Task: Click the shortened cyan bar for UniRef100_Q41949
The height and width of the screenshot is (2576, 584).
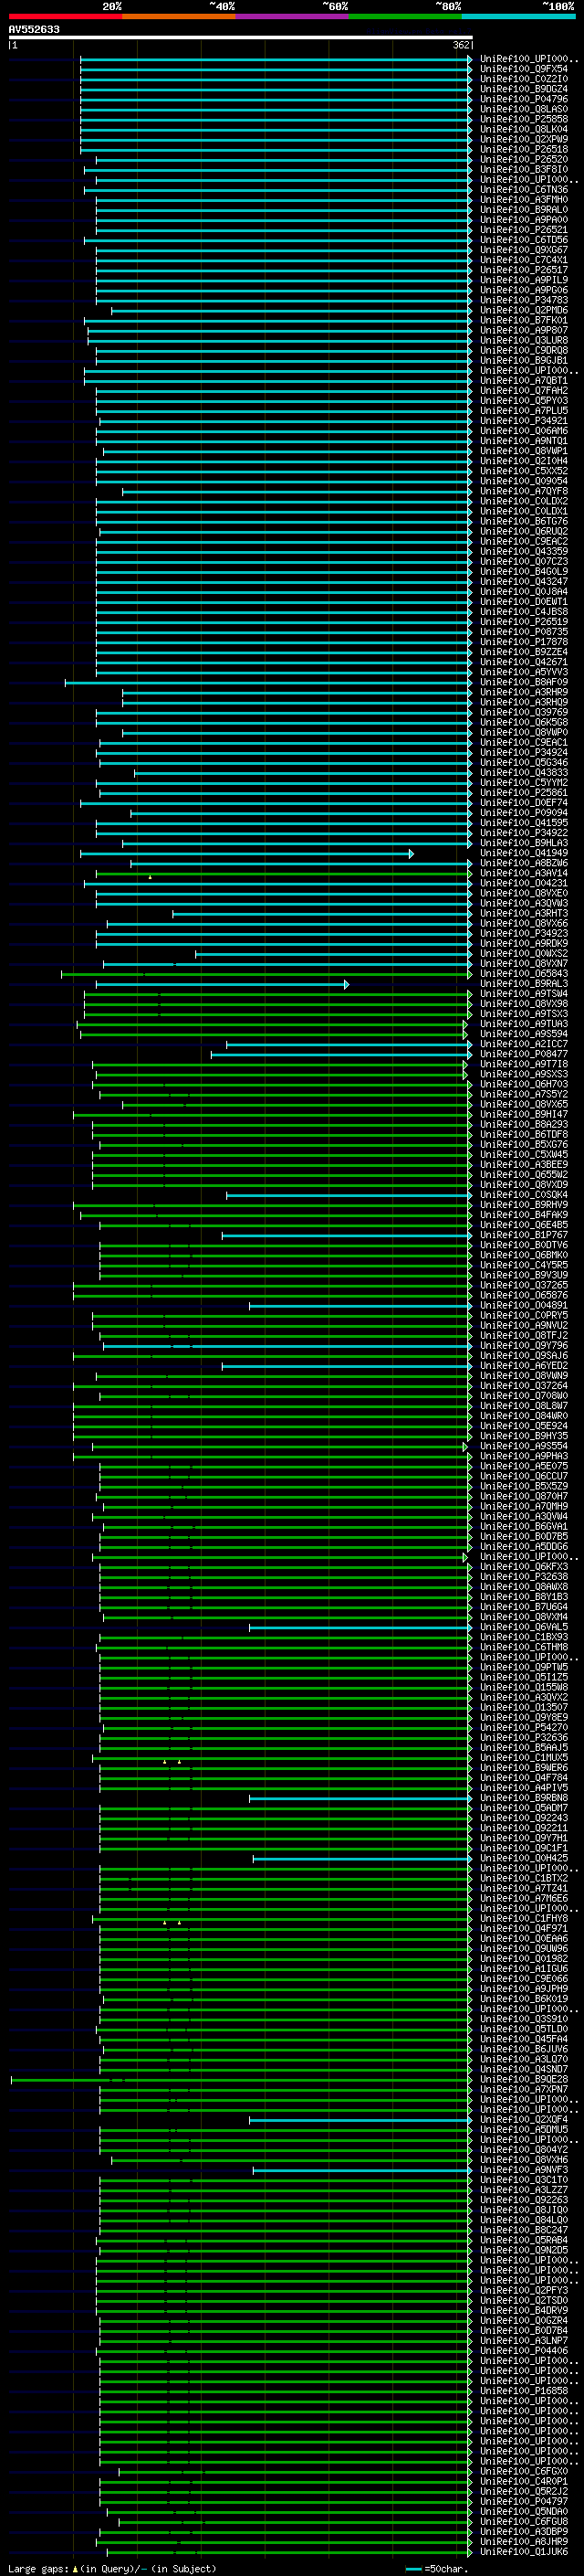Action: coord(246,854)
